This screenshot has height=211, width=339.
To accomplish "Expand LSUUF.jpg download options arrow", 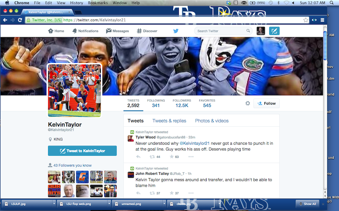I will (54, 204).
